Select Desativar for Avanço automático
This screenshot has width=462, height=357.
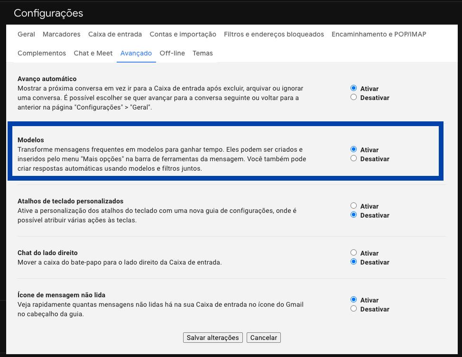click(x=353, y=97)
